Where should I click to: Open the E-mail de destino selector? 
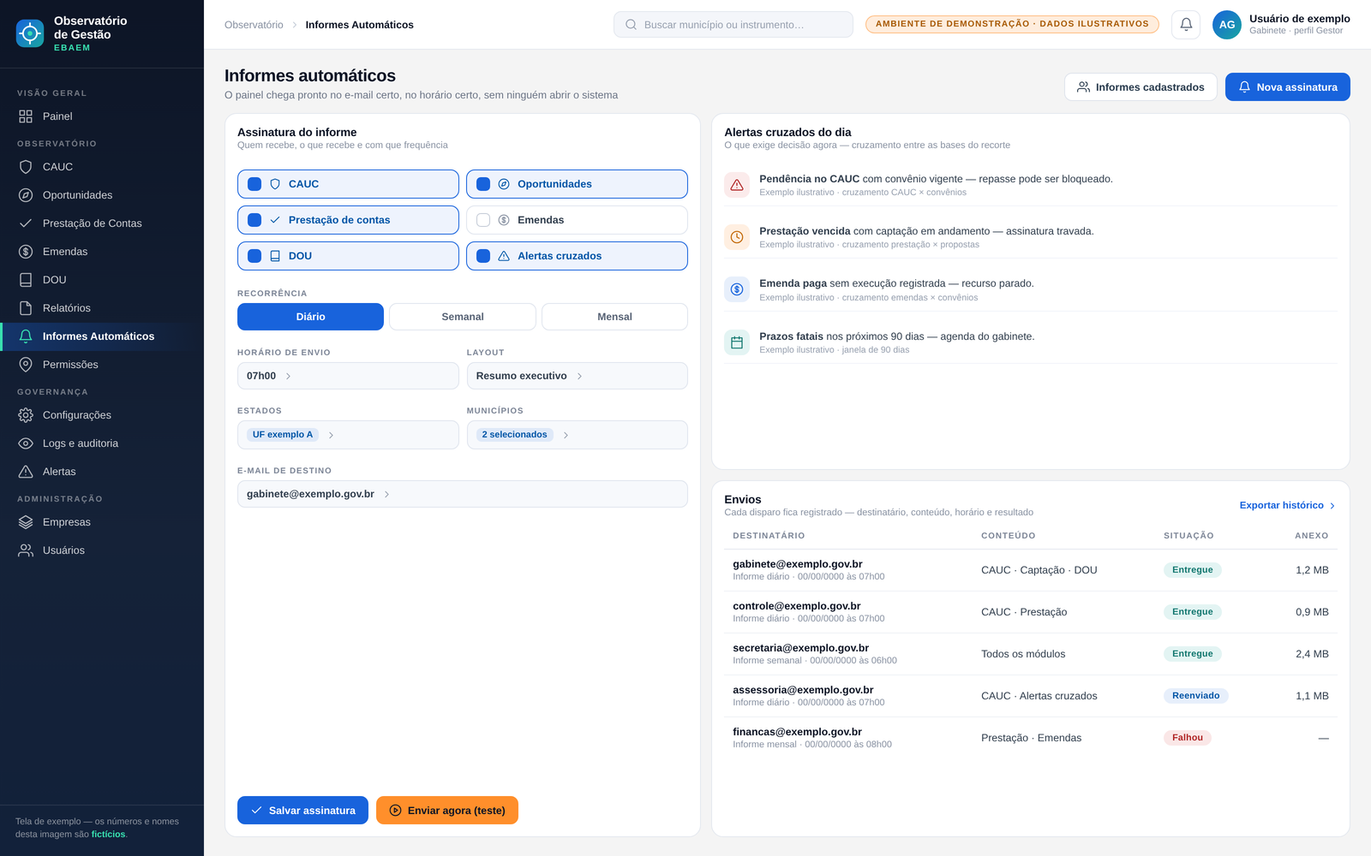tap(463, 494)
